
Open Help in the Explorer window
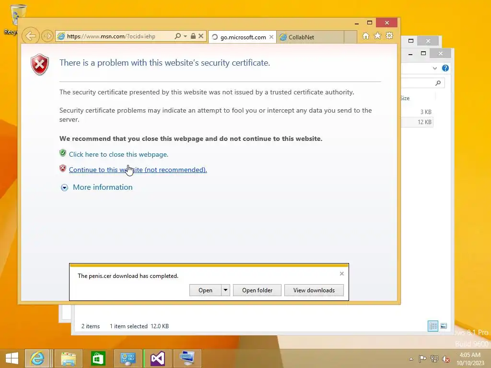pyautogui.click(x=445, y=68)
